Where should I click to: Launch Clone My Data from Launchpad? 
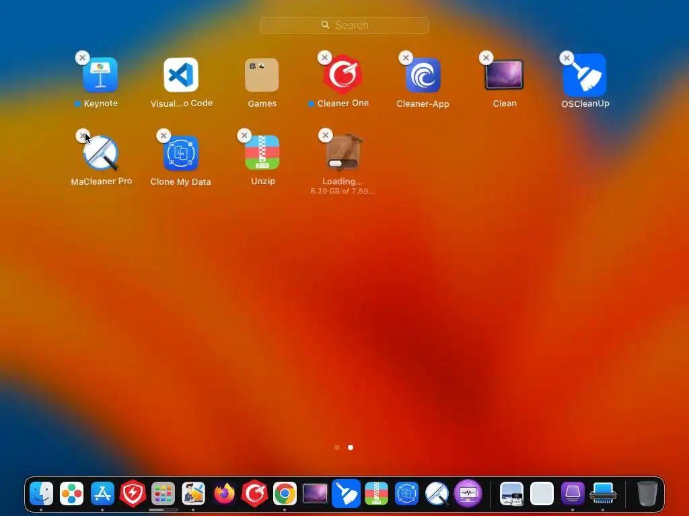point(181,153)
